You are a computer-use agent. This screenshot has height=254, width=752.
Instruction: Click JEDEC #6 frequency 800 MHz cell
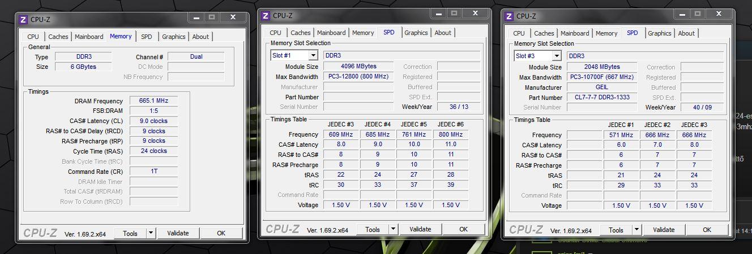point(451,134)
